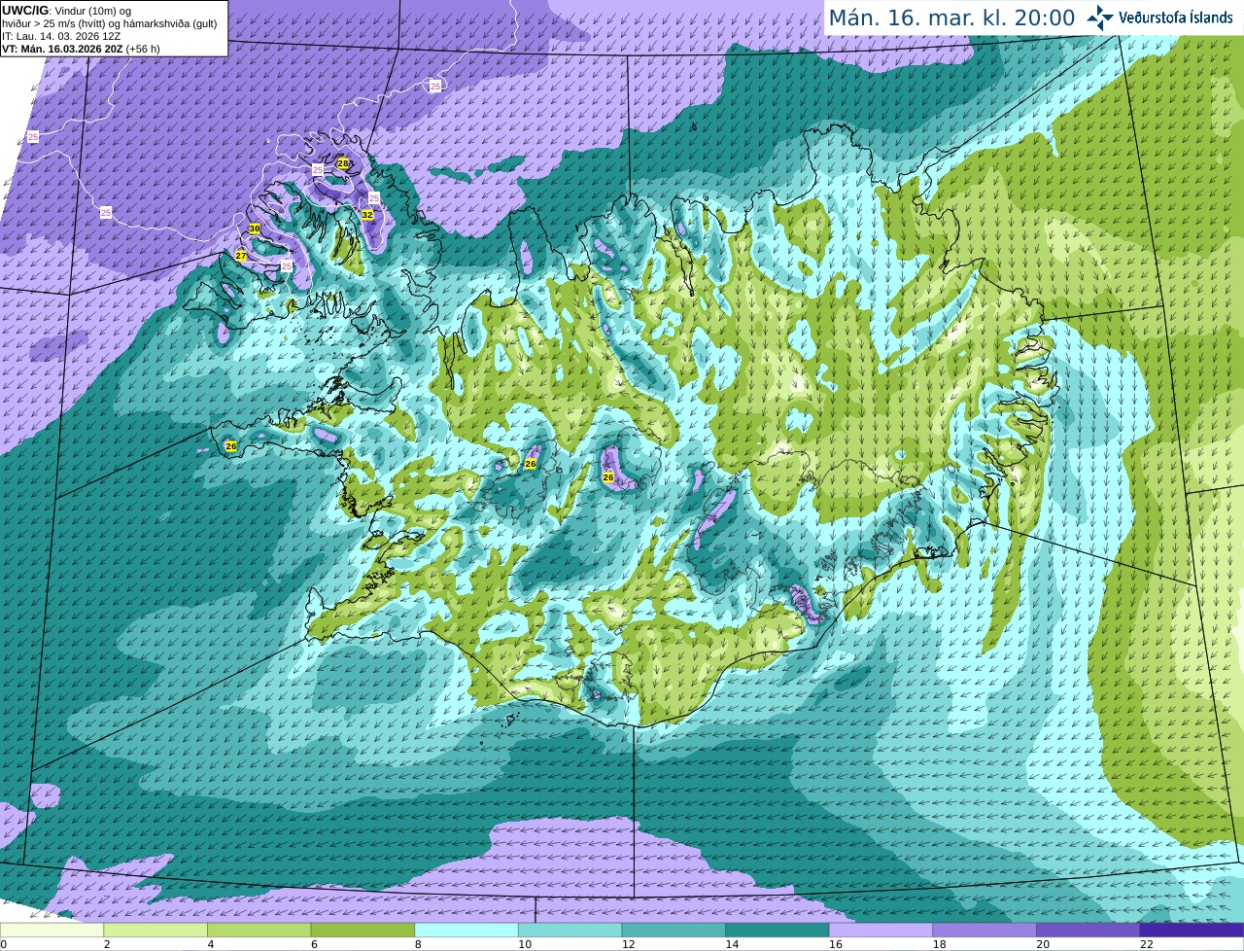Click the forecast time title 'Mán. 16. mar. kl. 20:00'

[951, 18]
